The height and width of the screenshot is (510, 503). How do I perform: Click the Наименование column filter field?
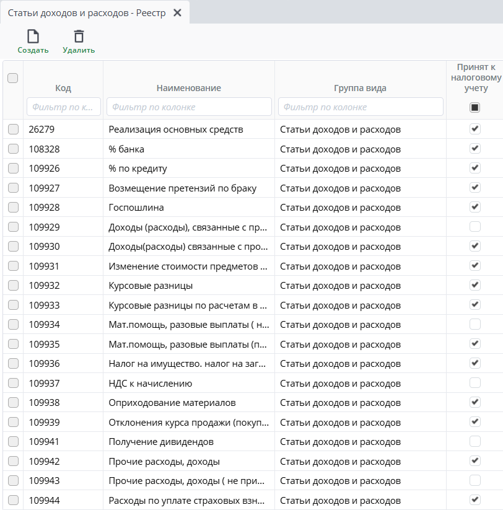point(189,107)
